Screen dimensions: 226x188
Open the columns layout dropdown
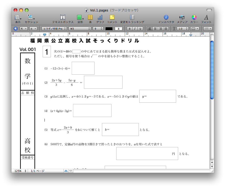pos(195,29)
